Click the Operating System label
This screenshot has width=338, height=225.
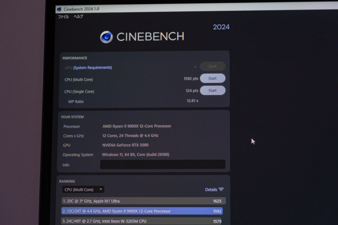click(78, 155)
